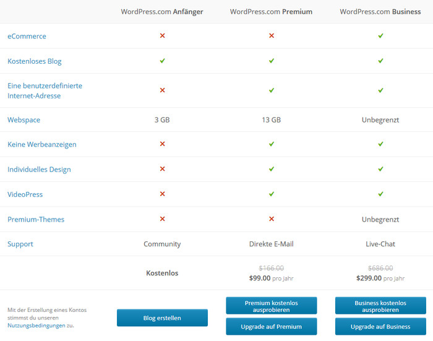
Task: Open the Support feature link
Action: click(x=20, y=244)
